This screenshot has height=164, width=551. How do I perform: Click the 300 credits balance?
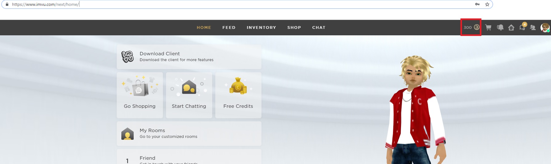click(x=471, y=27)
